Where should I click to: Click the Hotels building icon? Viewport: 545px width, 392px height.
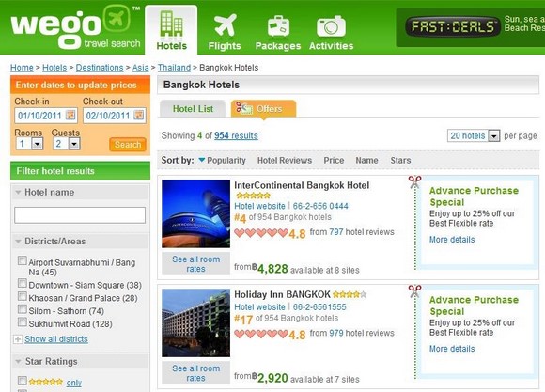tap(171, 24)
